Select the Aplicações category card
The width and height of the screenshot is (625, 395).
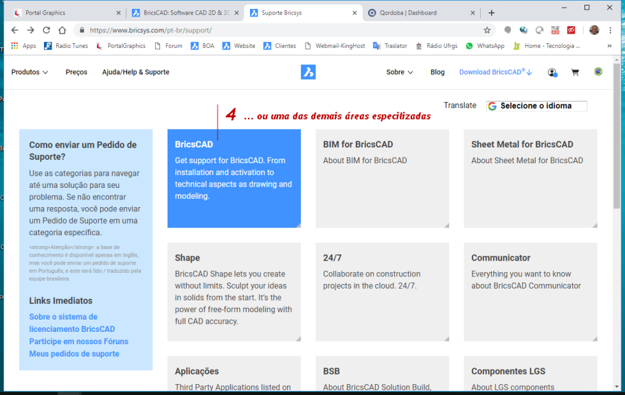(234, 374)
